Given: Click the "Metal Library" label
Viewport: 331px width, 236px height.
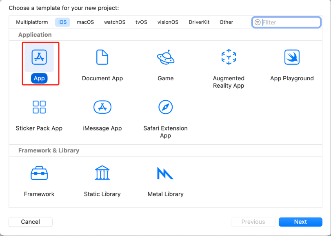Looking at the screenshot, I should coord(166,194).
